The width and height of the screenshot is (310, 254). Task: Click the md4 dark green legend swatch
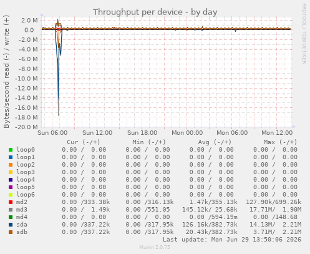point(11,217)
